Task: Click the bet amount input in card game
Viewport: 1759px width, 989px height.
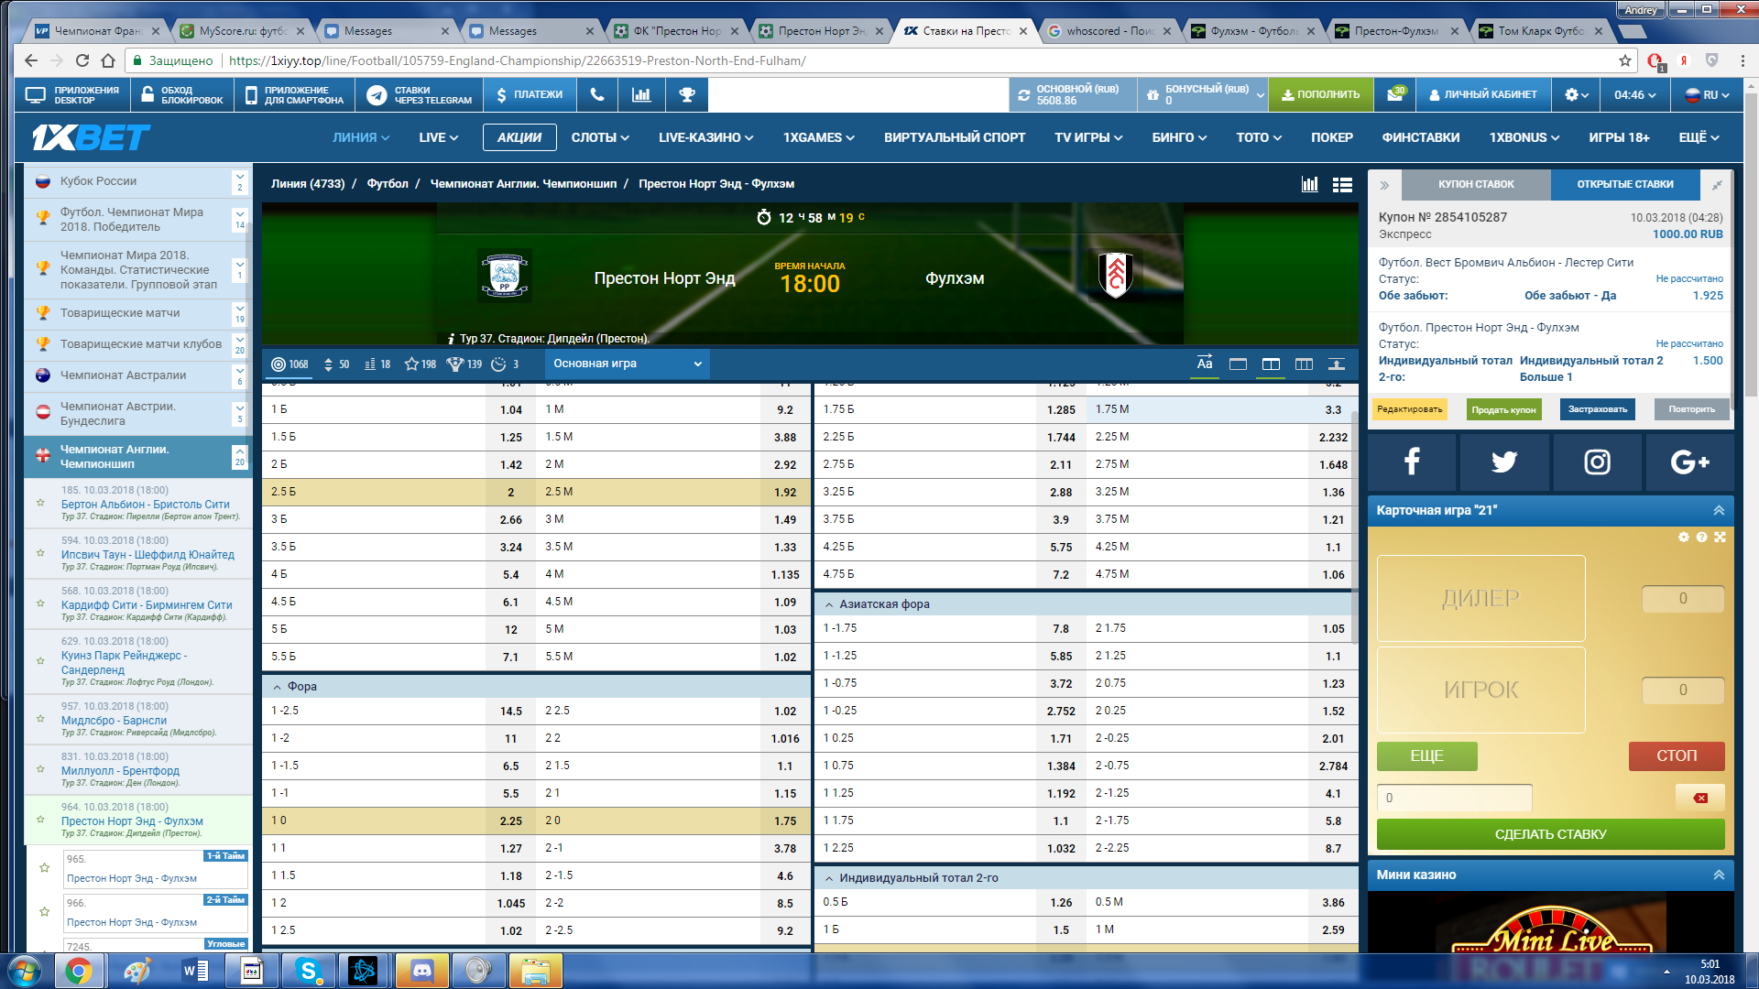Action: pos(1454,798)
